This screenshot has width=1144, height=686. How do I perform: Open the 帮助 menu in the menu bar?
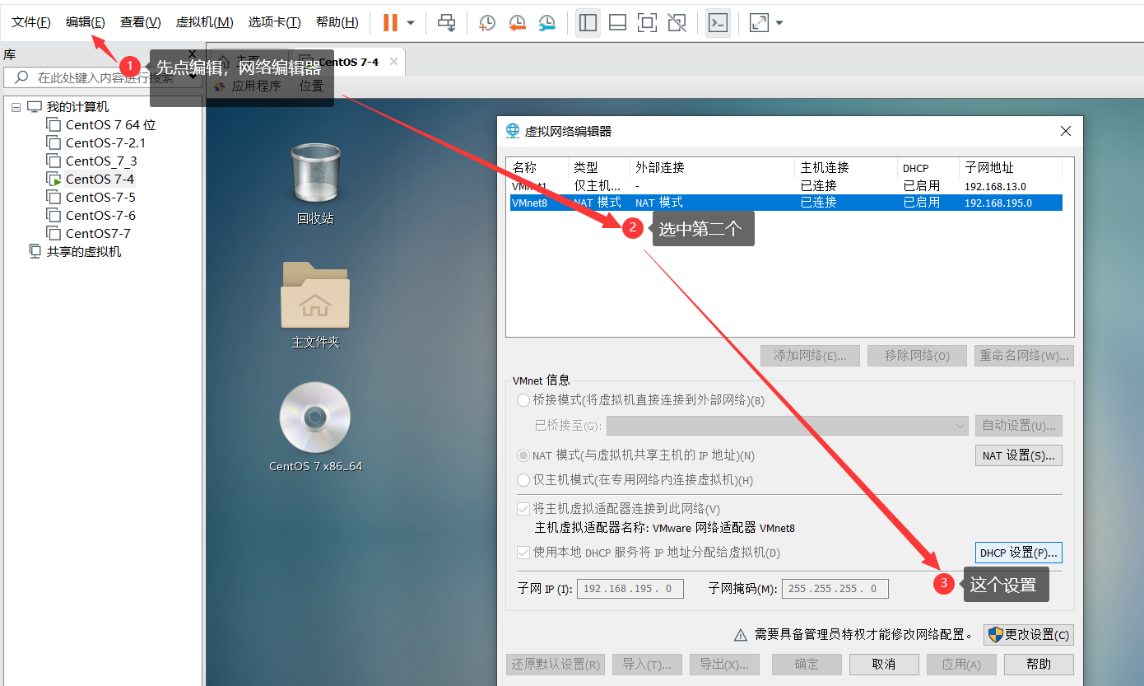tap(337, 22)
